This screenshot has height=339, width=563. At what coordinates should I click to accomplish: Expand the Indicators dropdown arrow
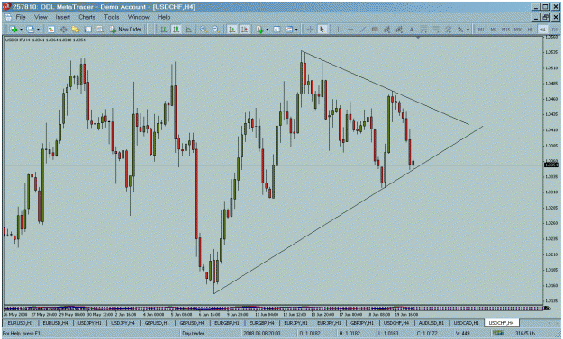[x=268, y=30]
